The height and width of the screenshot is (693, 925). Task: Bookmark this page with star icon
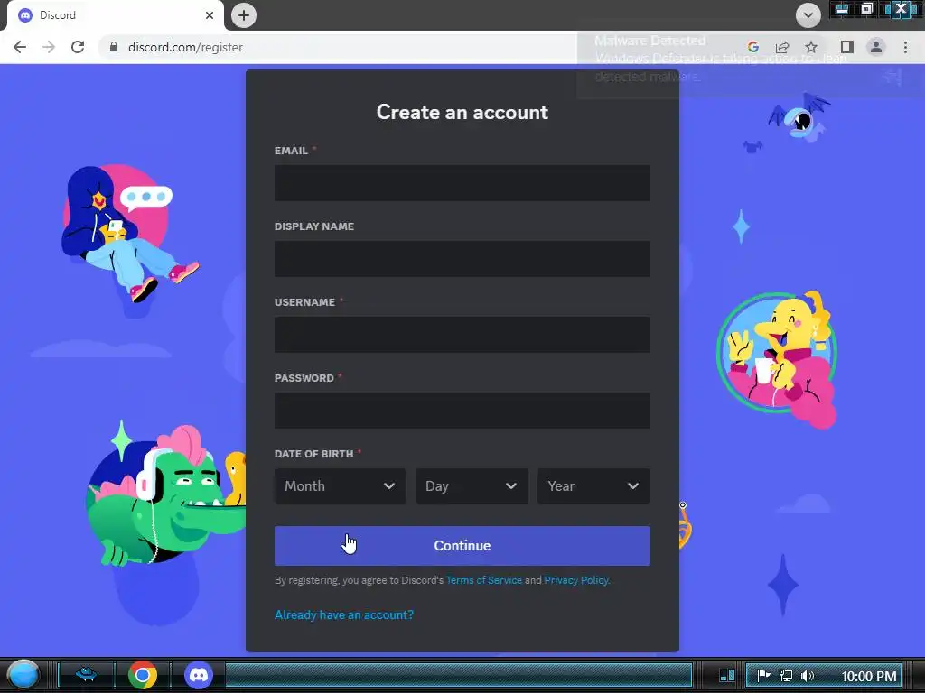point(811,47)
